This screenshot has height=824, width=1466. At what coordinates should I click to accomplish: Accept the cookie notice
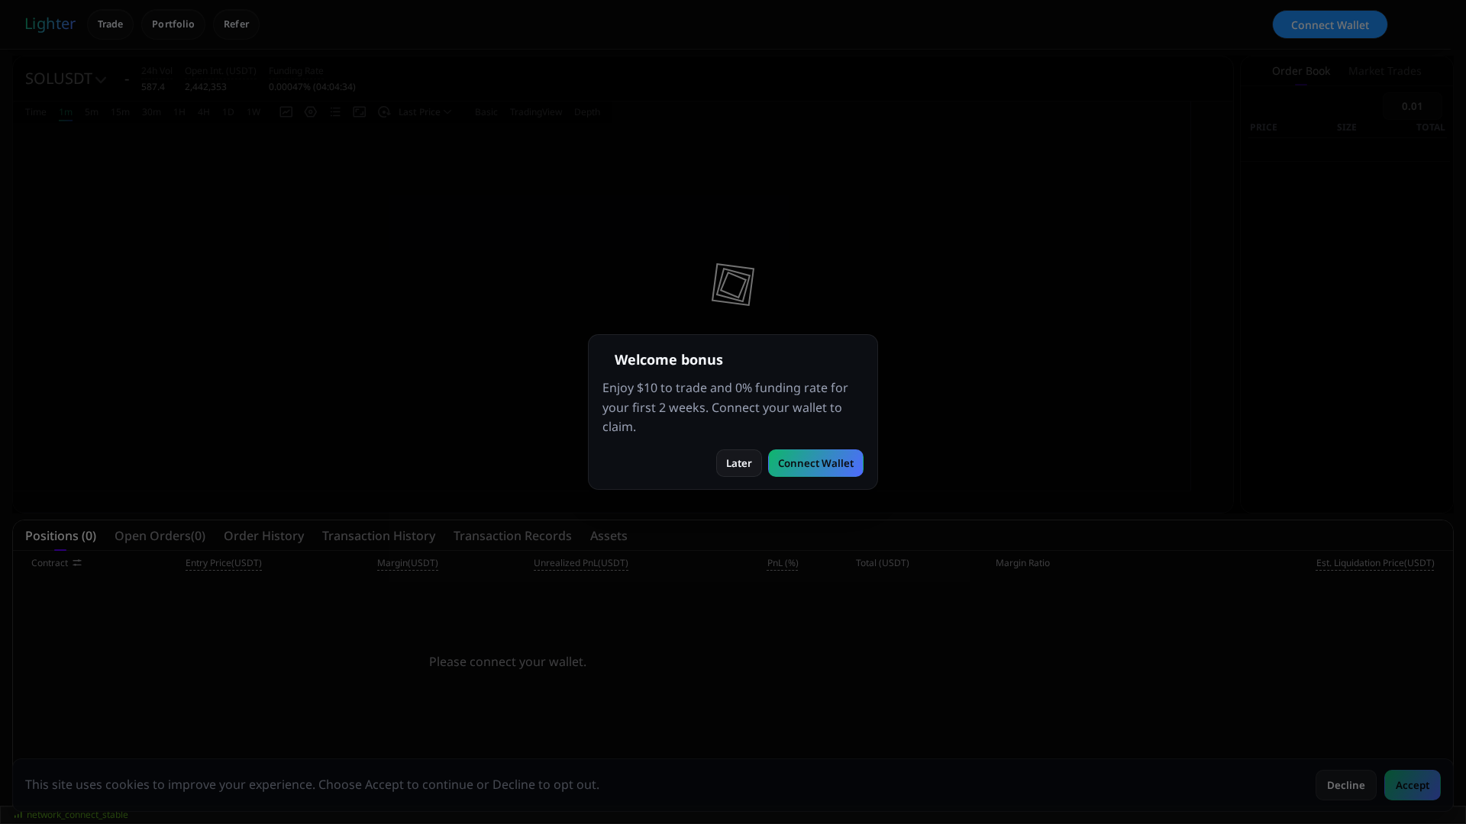click(1412, 784)
